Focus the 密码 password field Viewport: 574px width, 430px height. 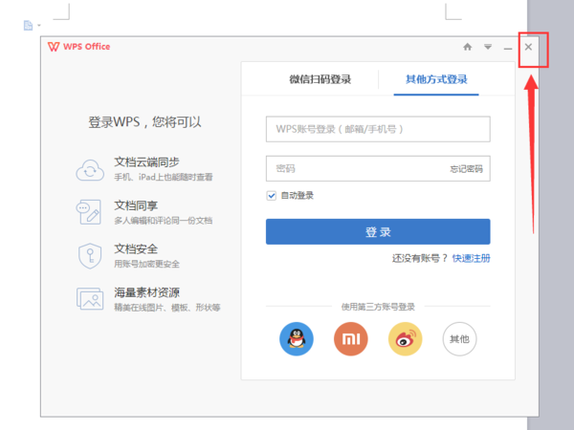pyautogui.click(x=378, y=168)
